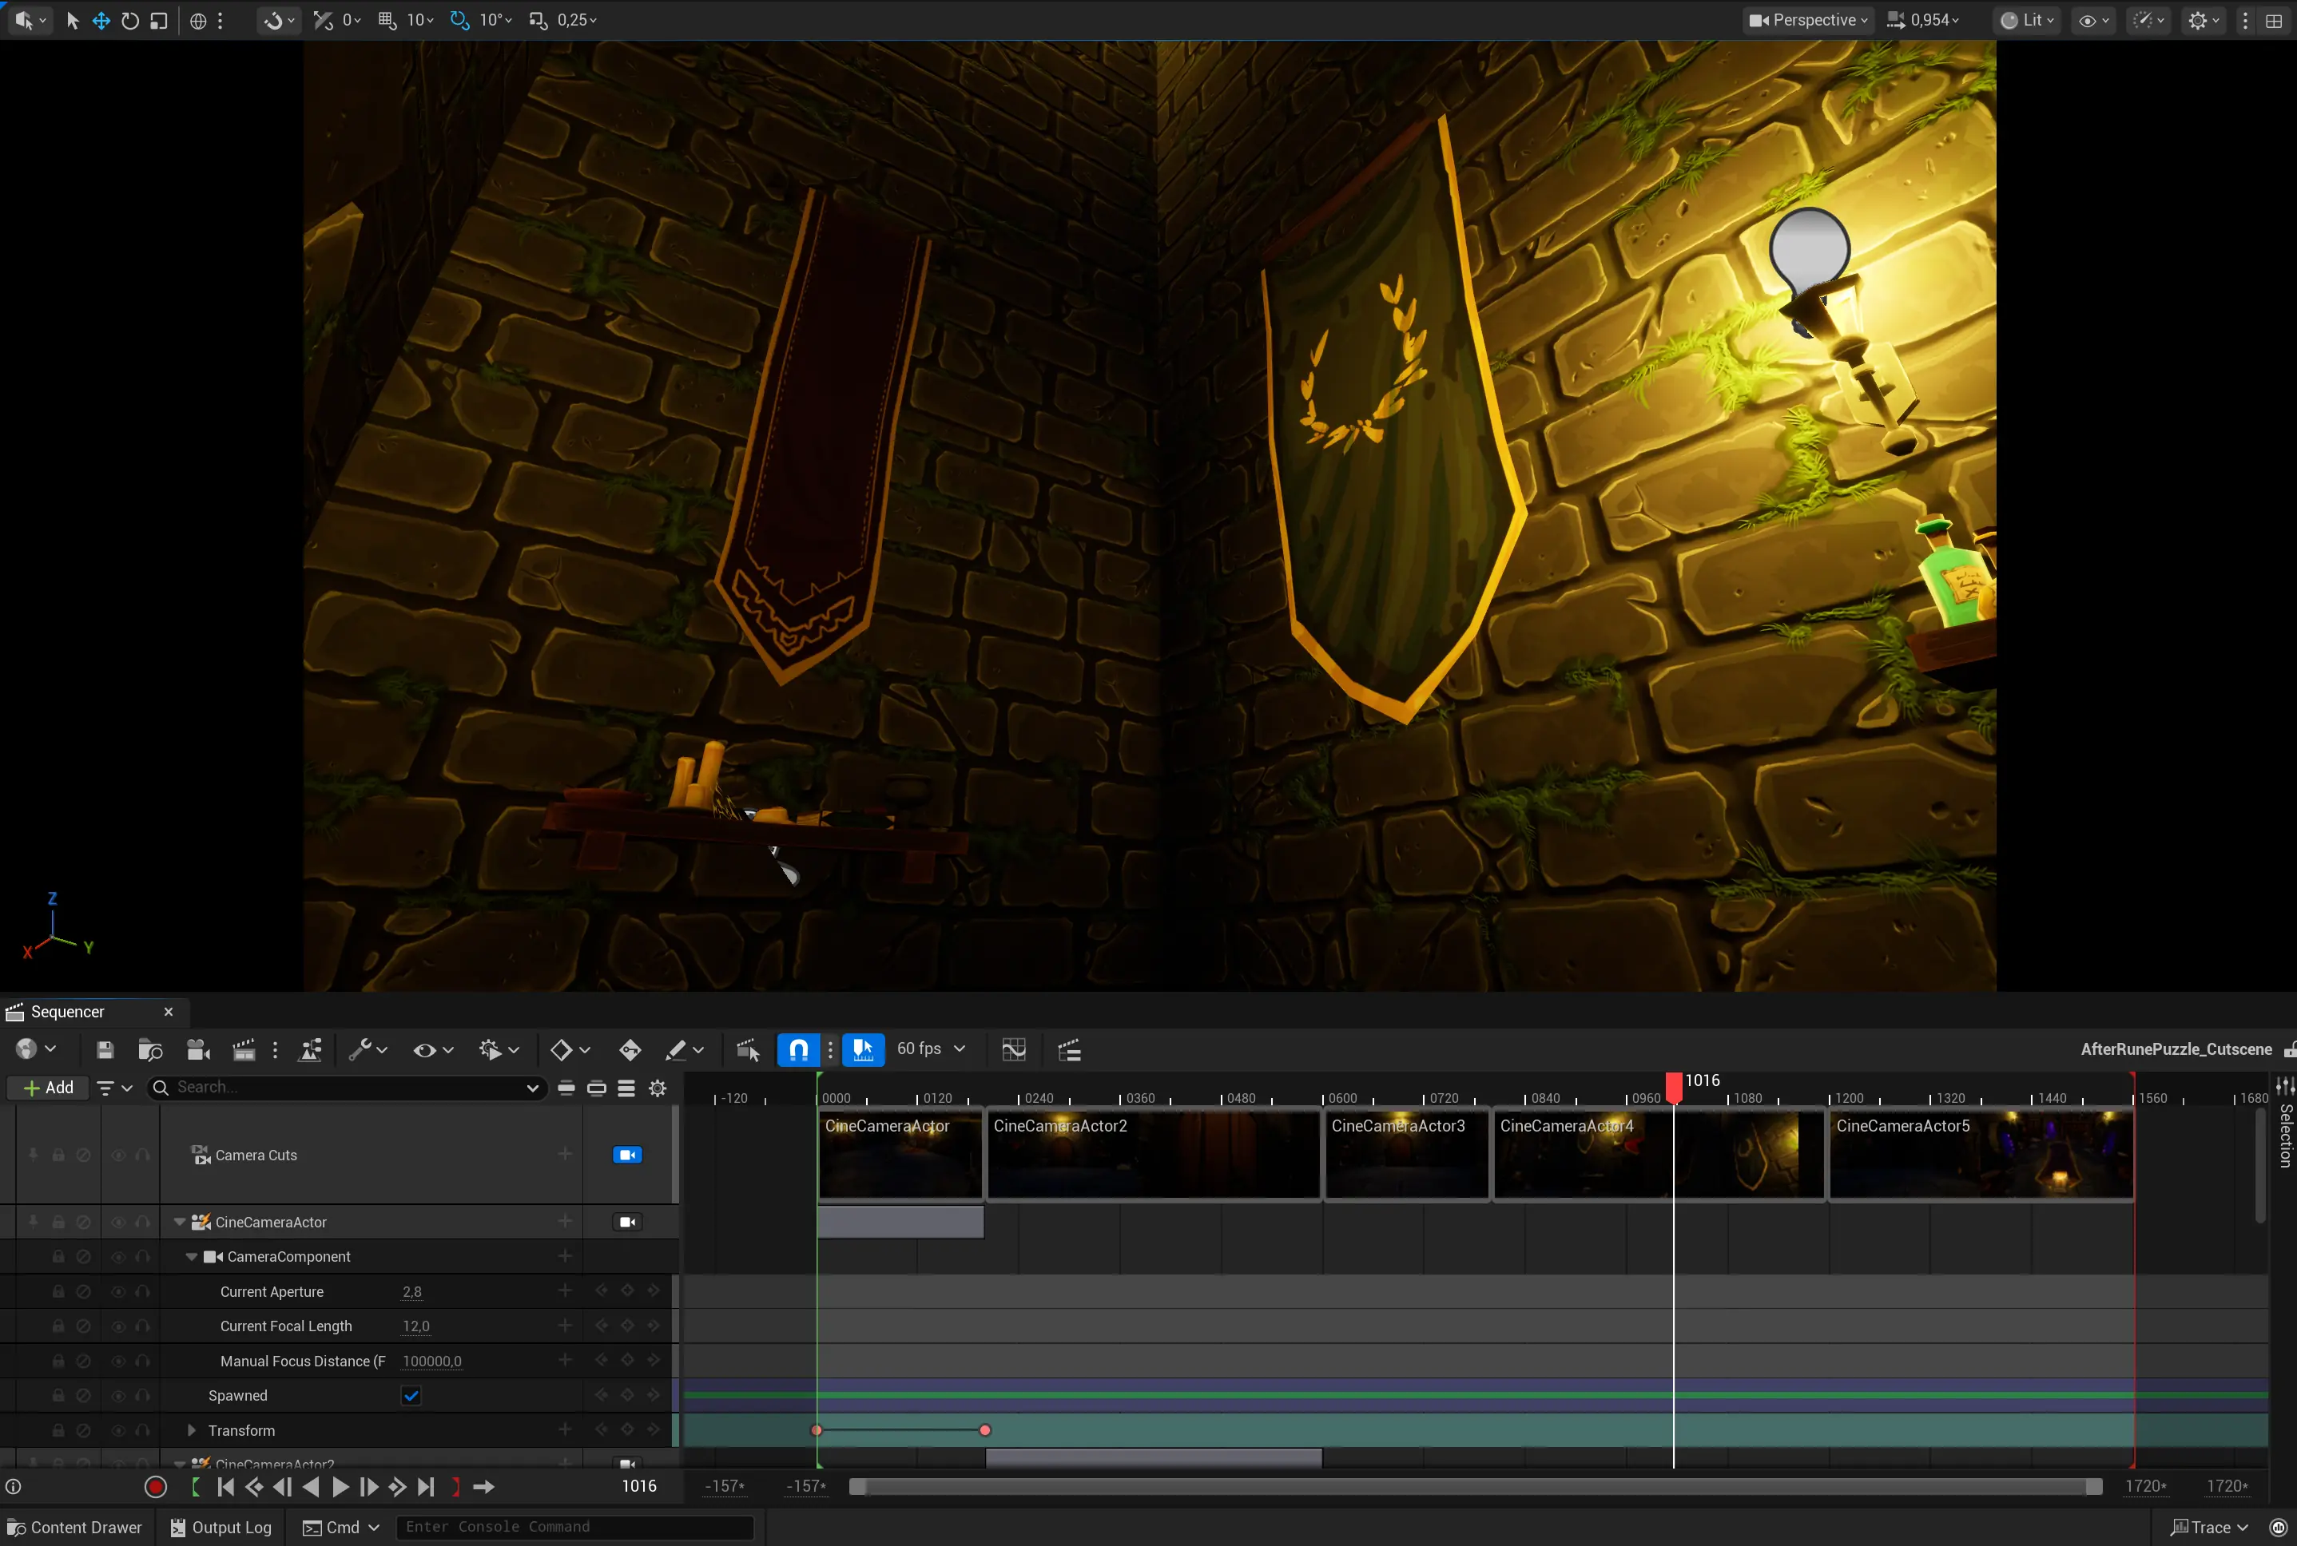
Task: Toggle the loop mode arrow icon
Action: click(x=483, y=1486)
